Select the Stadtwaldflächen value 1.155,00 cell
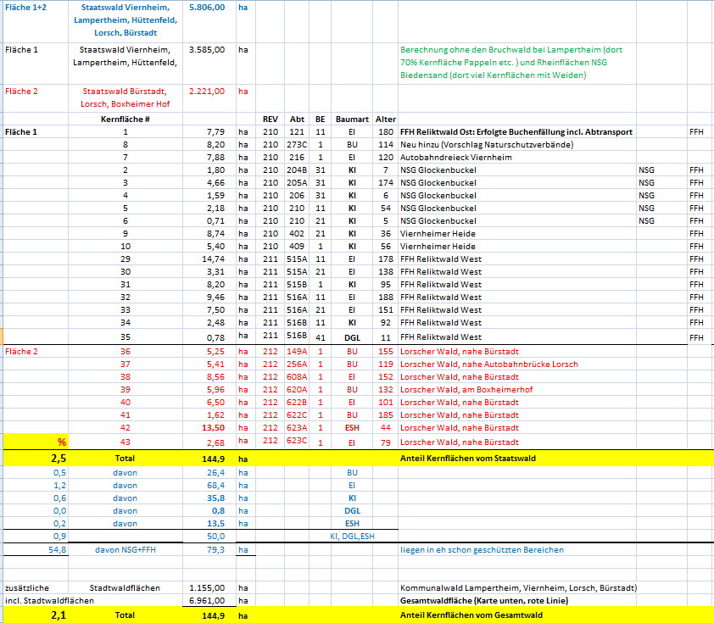The height and width of the screenshot is (623, 714). (x=208, y=587)
